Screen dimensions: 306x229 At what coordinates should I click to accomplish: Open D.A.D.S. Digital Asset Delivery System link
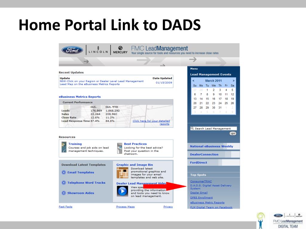(x=211, y=187)
